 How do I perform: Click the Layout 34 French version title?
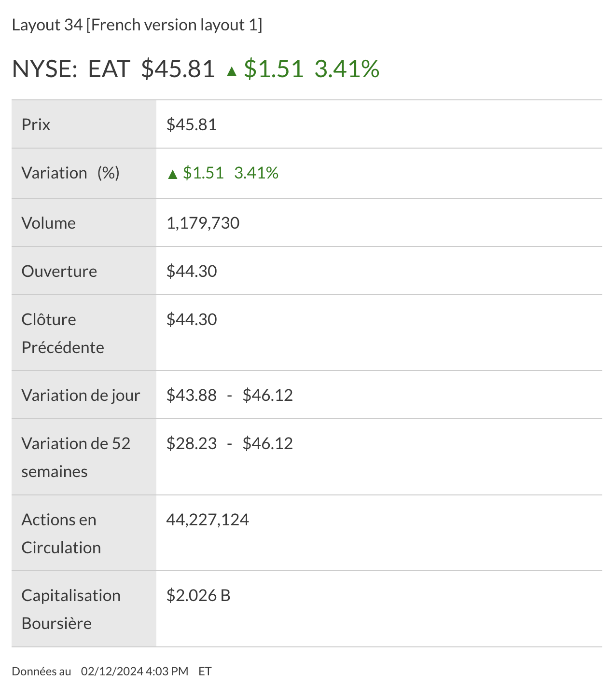(x=137, y=25)
